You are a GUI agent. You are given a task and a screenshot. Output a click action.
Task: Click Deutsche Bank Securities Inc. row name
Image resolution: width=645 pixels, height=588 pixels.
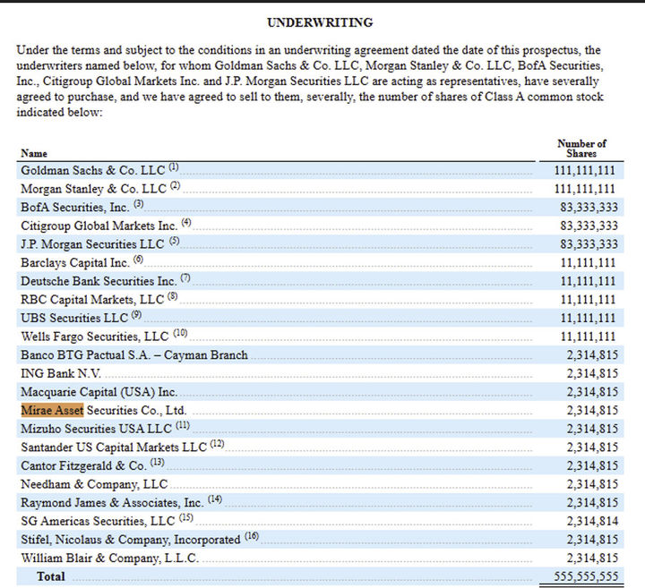tap(99, 281)
